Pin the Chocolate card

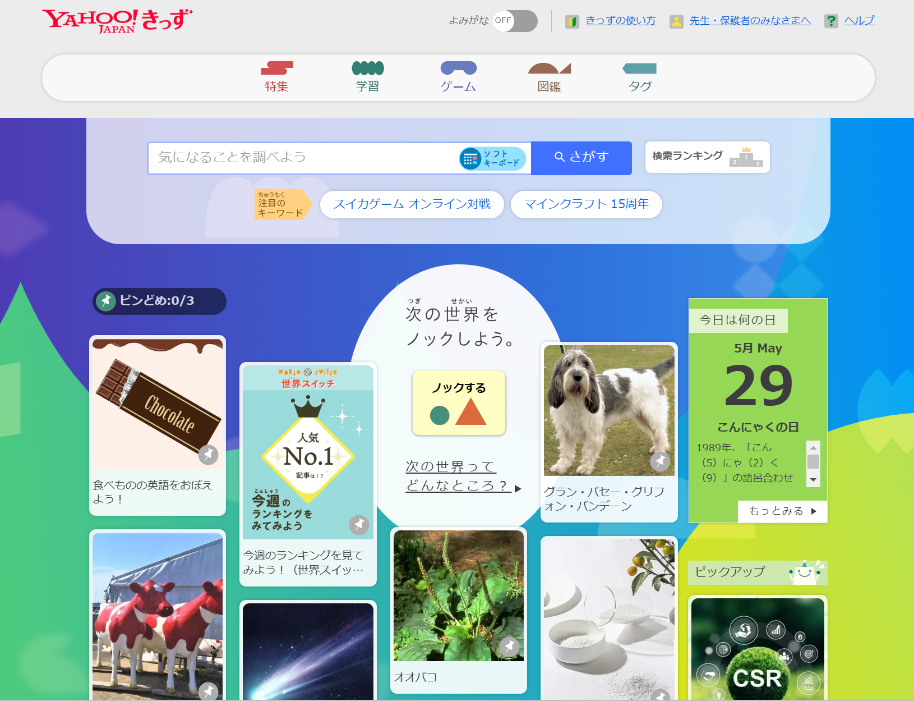click(208, 454)
